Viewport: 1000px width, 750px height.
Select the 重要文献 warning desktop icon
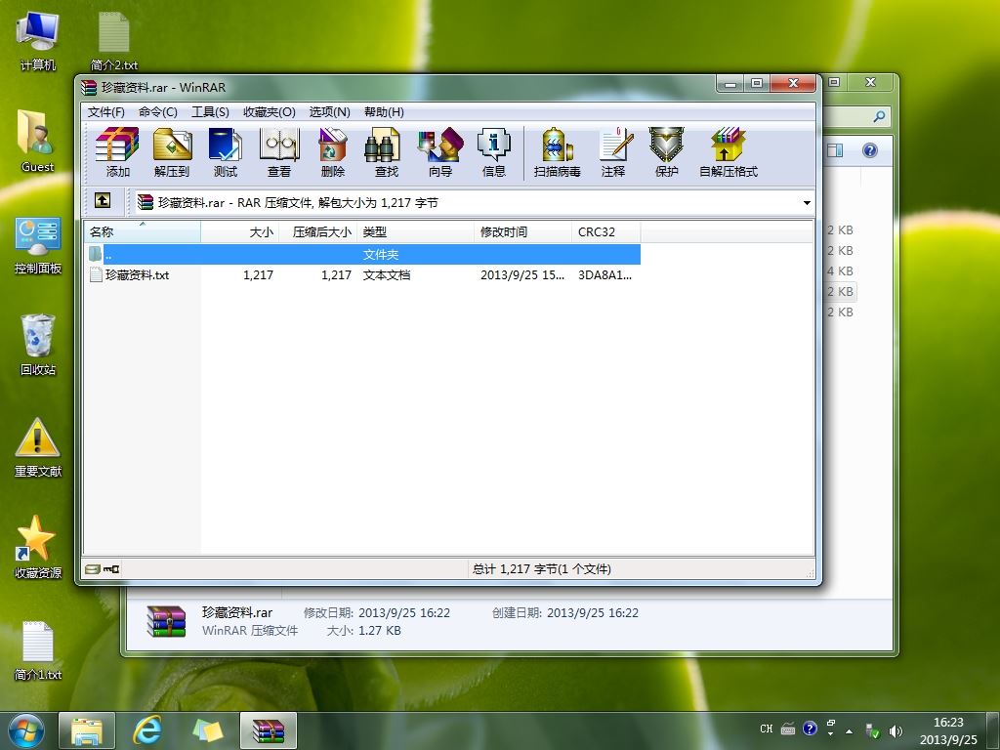(x=38, y=447)
